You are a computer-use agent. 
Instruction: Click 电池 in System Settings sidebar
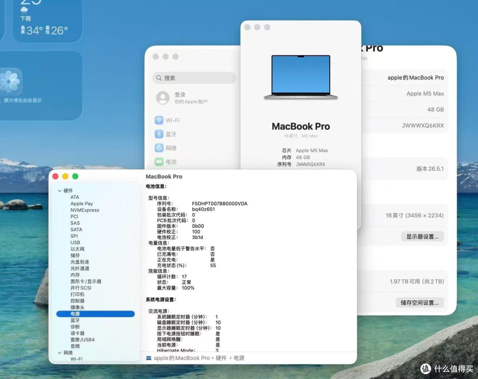click(171, 162)
